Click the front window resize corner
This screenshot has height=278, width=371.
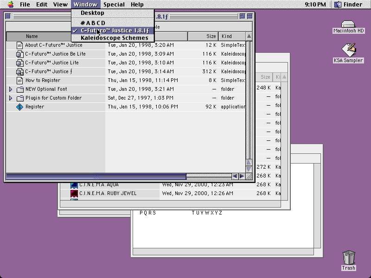[x=249, y=177]
